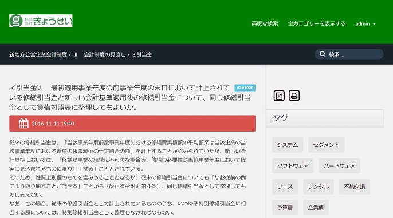
Task: Select the システム tag
Action: (x=288, y=145)
